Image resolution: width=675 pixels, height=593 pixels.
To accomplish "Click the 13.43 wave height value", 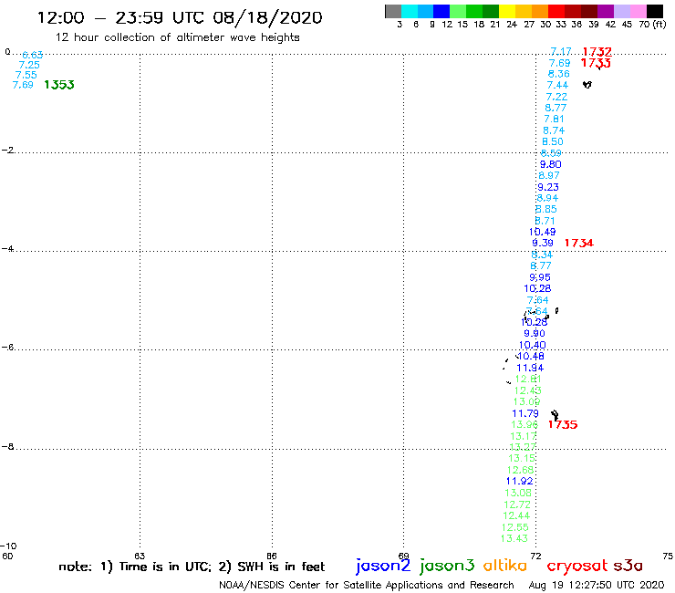I will coord(514,538).
